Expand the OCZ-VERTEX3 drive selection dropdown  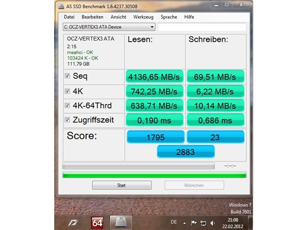click(152, 27)
